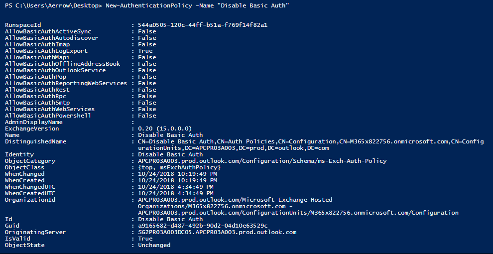Viewport: 493px width, 254px height.
Task: Click the ObjectState Unchanged value
Action: pos(154,245)
